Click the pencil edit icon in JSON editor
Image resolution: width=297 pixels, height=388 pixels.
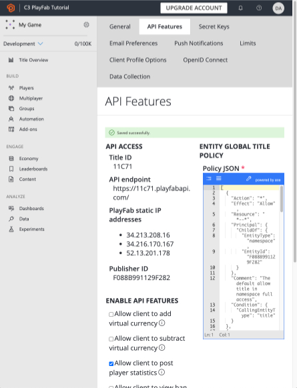click(x=249, y=179)
